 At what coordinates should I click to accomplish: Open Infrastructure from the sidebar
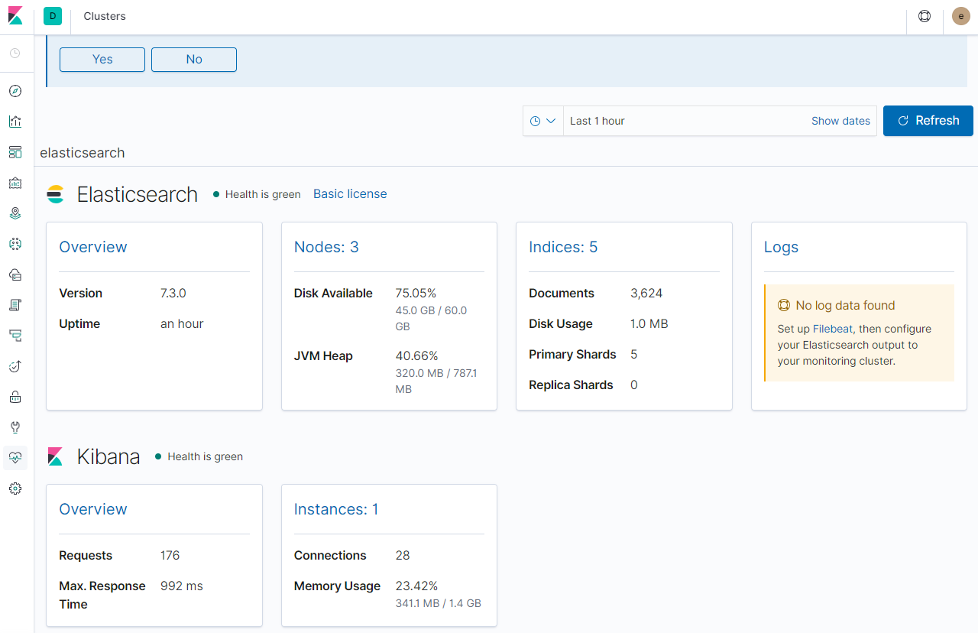click(15, 274)
